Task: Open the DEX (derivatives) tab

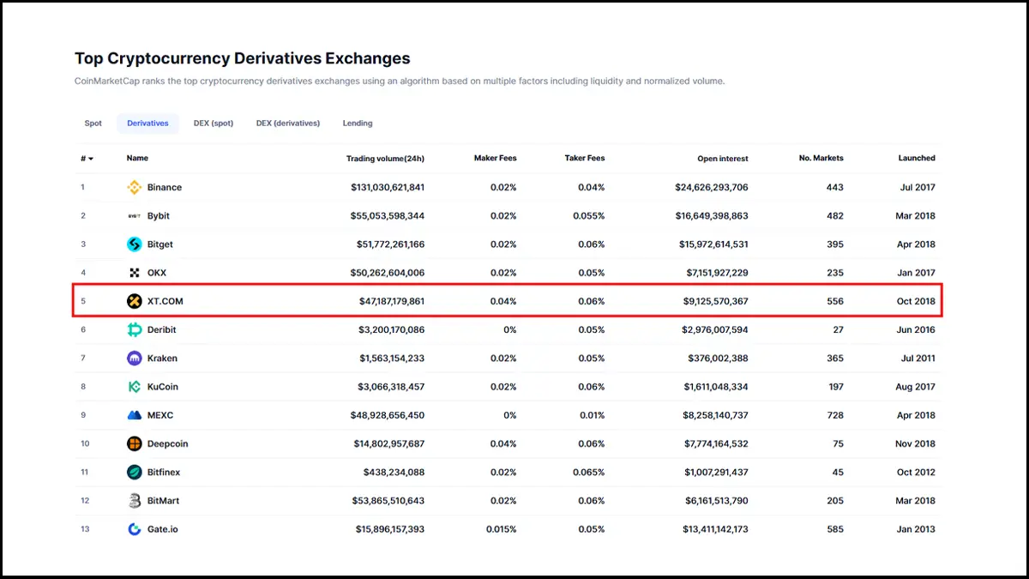Action: click(x=288, y=124)
